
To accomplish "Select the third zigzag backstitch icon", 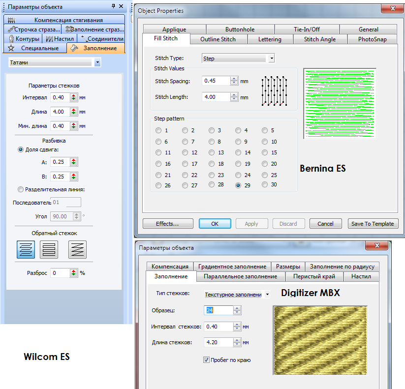I will tap(77, 249).
